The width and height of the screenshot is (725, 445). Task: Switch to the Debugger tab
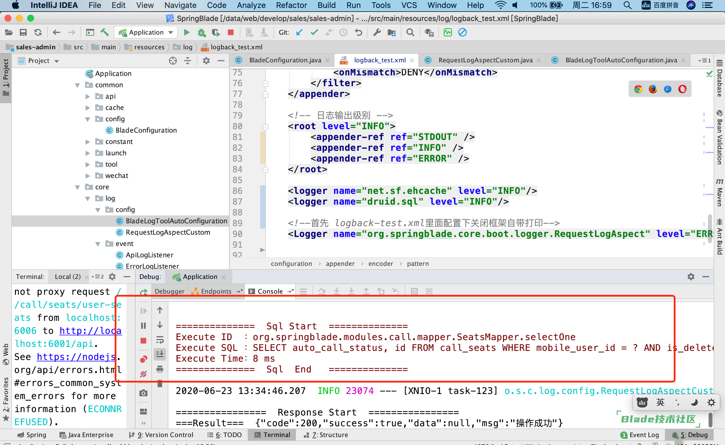[169, 291]
